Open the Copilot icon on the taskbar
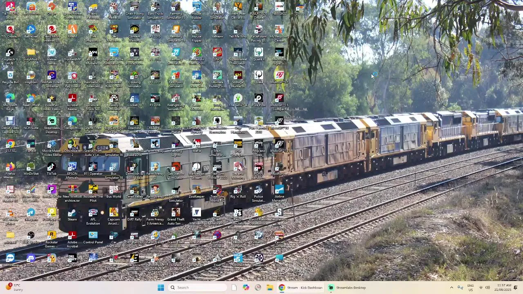 tap(246, 287)
